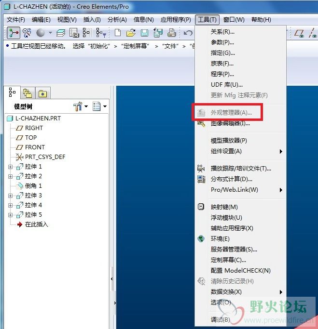Expand the 拉伸 5 feature node
Screen dimensions: 318x329
coord(10,215)
